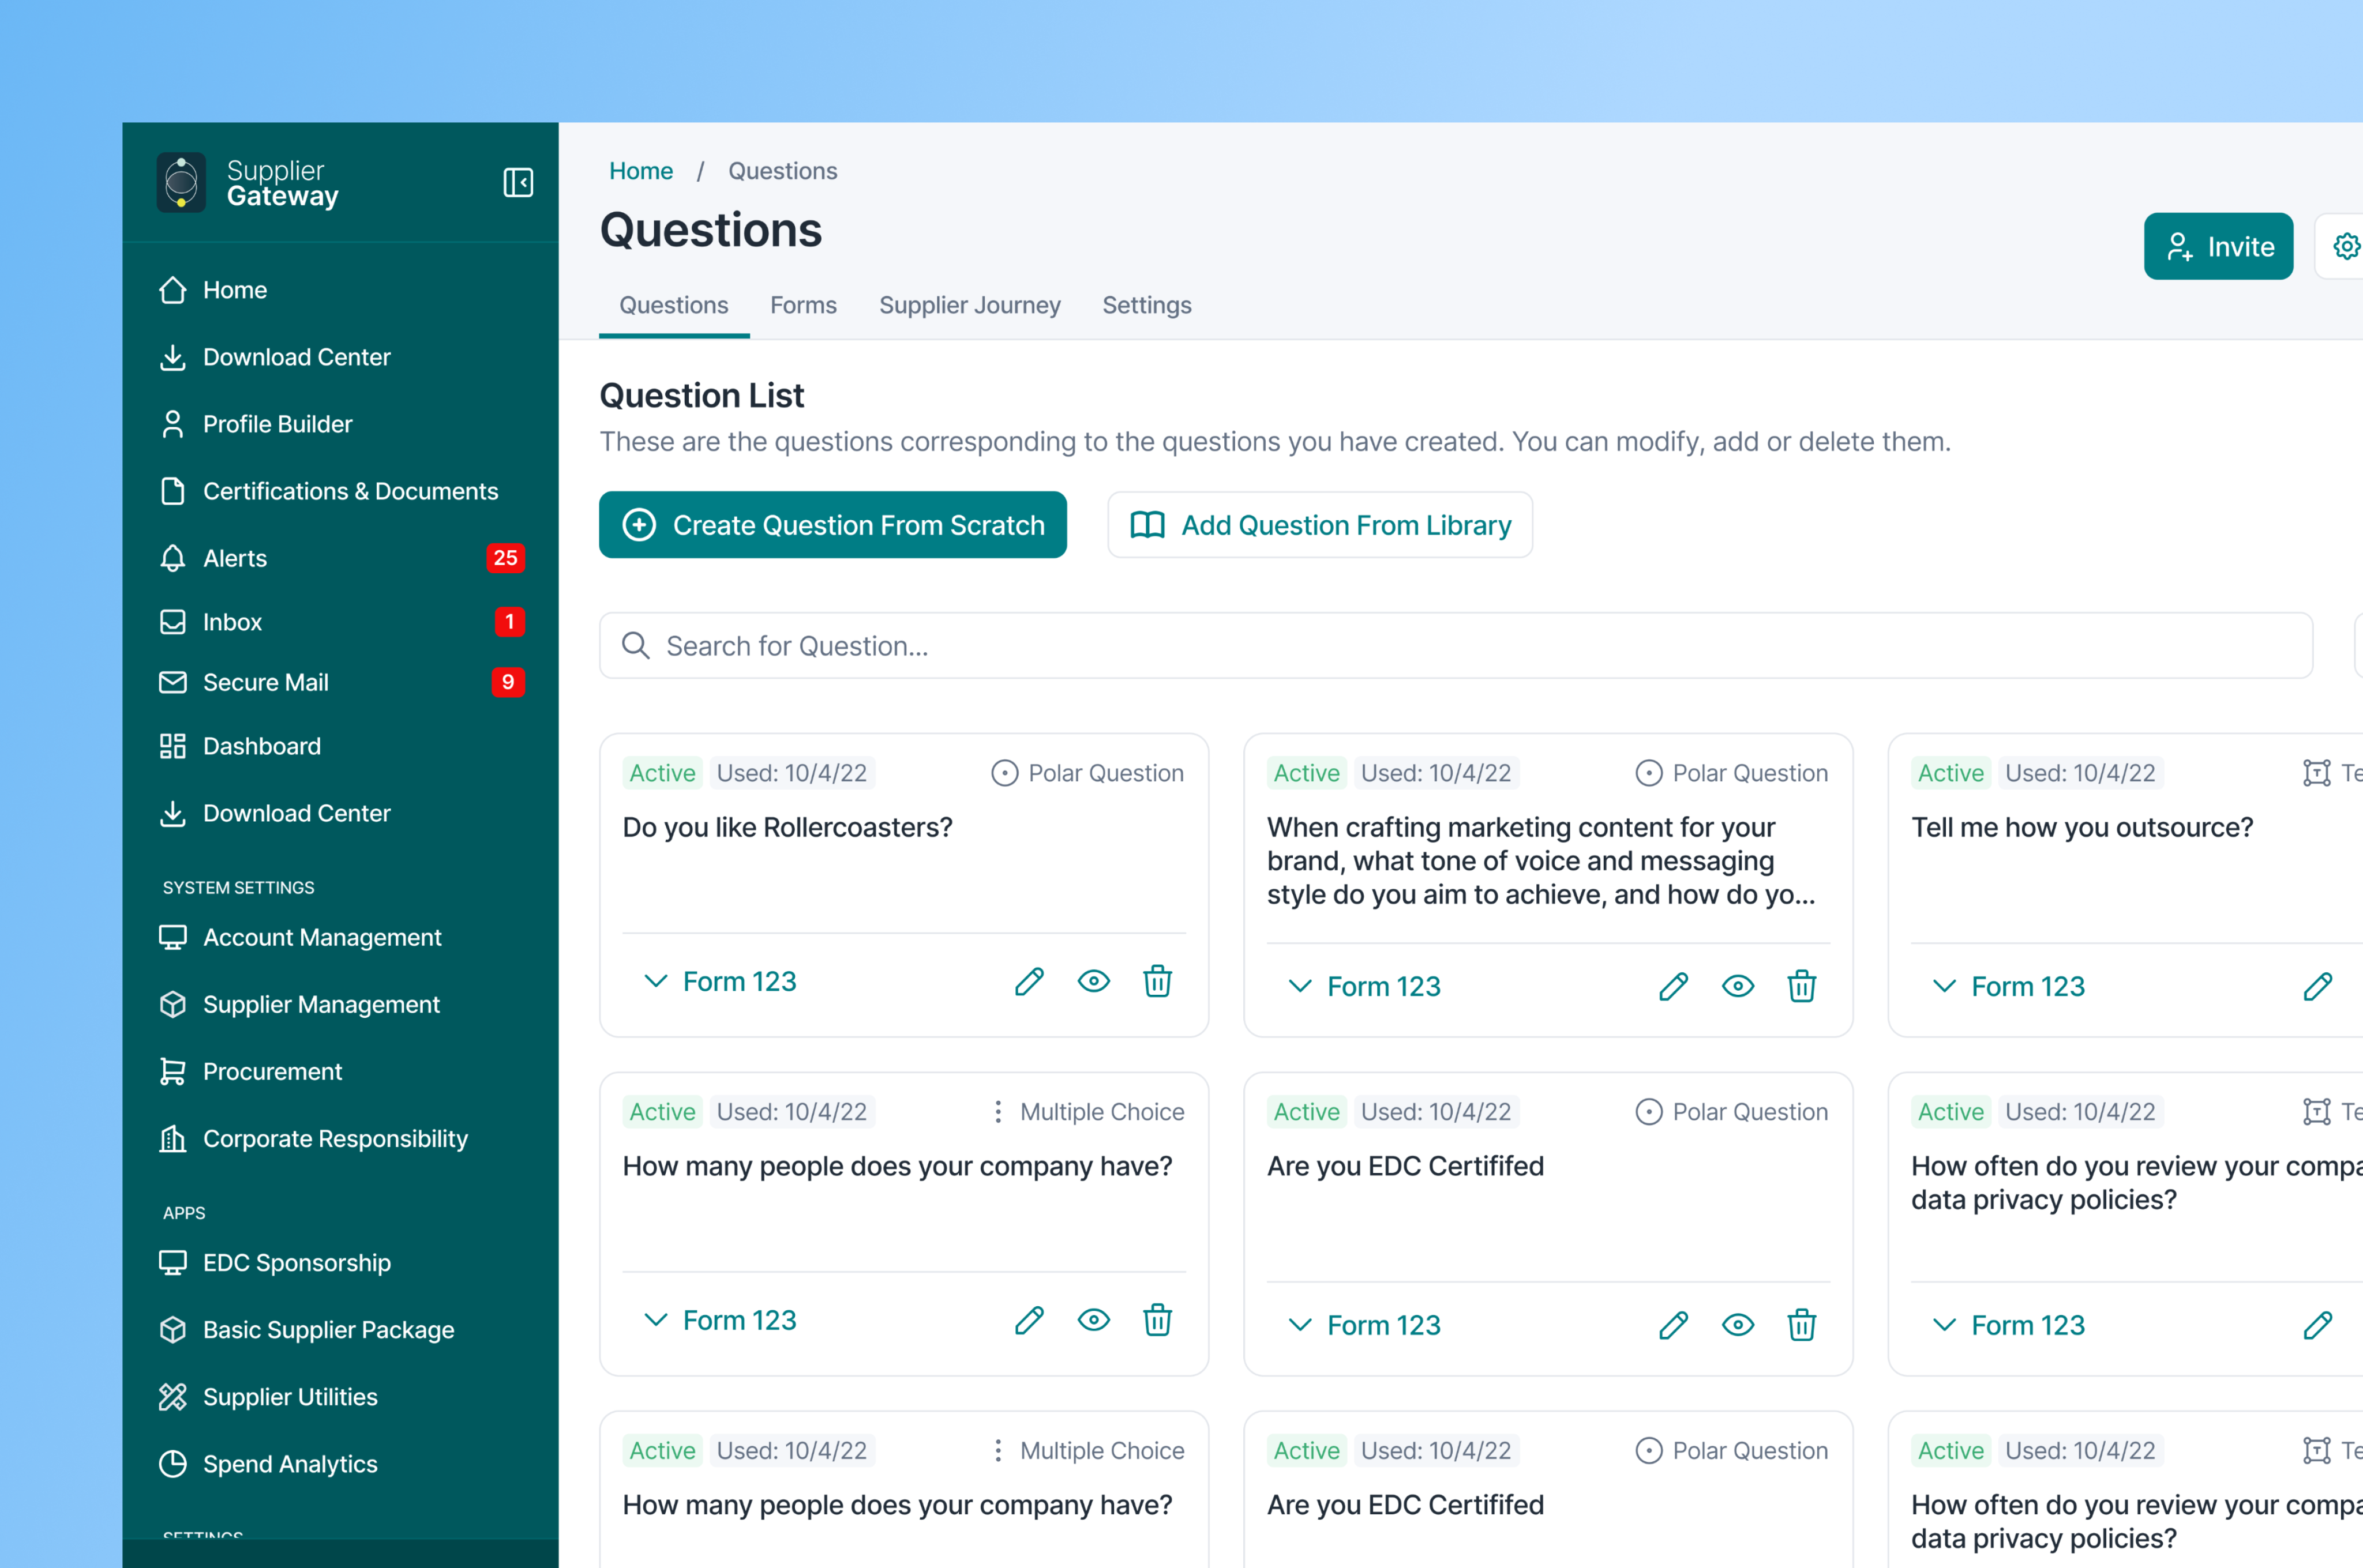Screen dimensions: 2363x1568
Task: Edit the 'Tell me how you outsource?' question
Action: tap(2318, 986)
